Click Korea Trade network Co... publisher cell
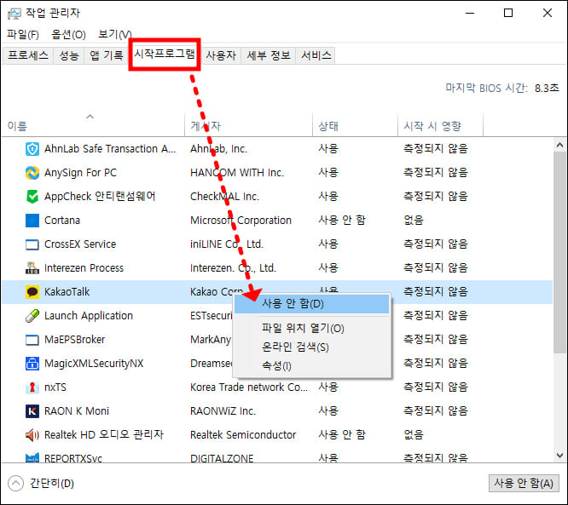 click(x=249, y=387)
